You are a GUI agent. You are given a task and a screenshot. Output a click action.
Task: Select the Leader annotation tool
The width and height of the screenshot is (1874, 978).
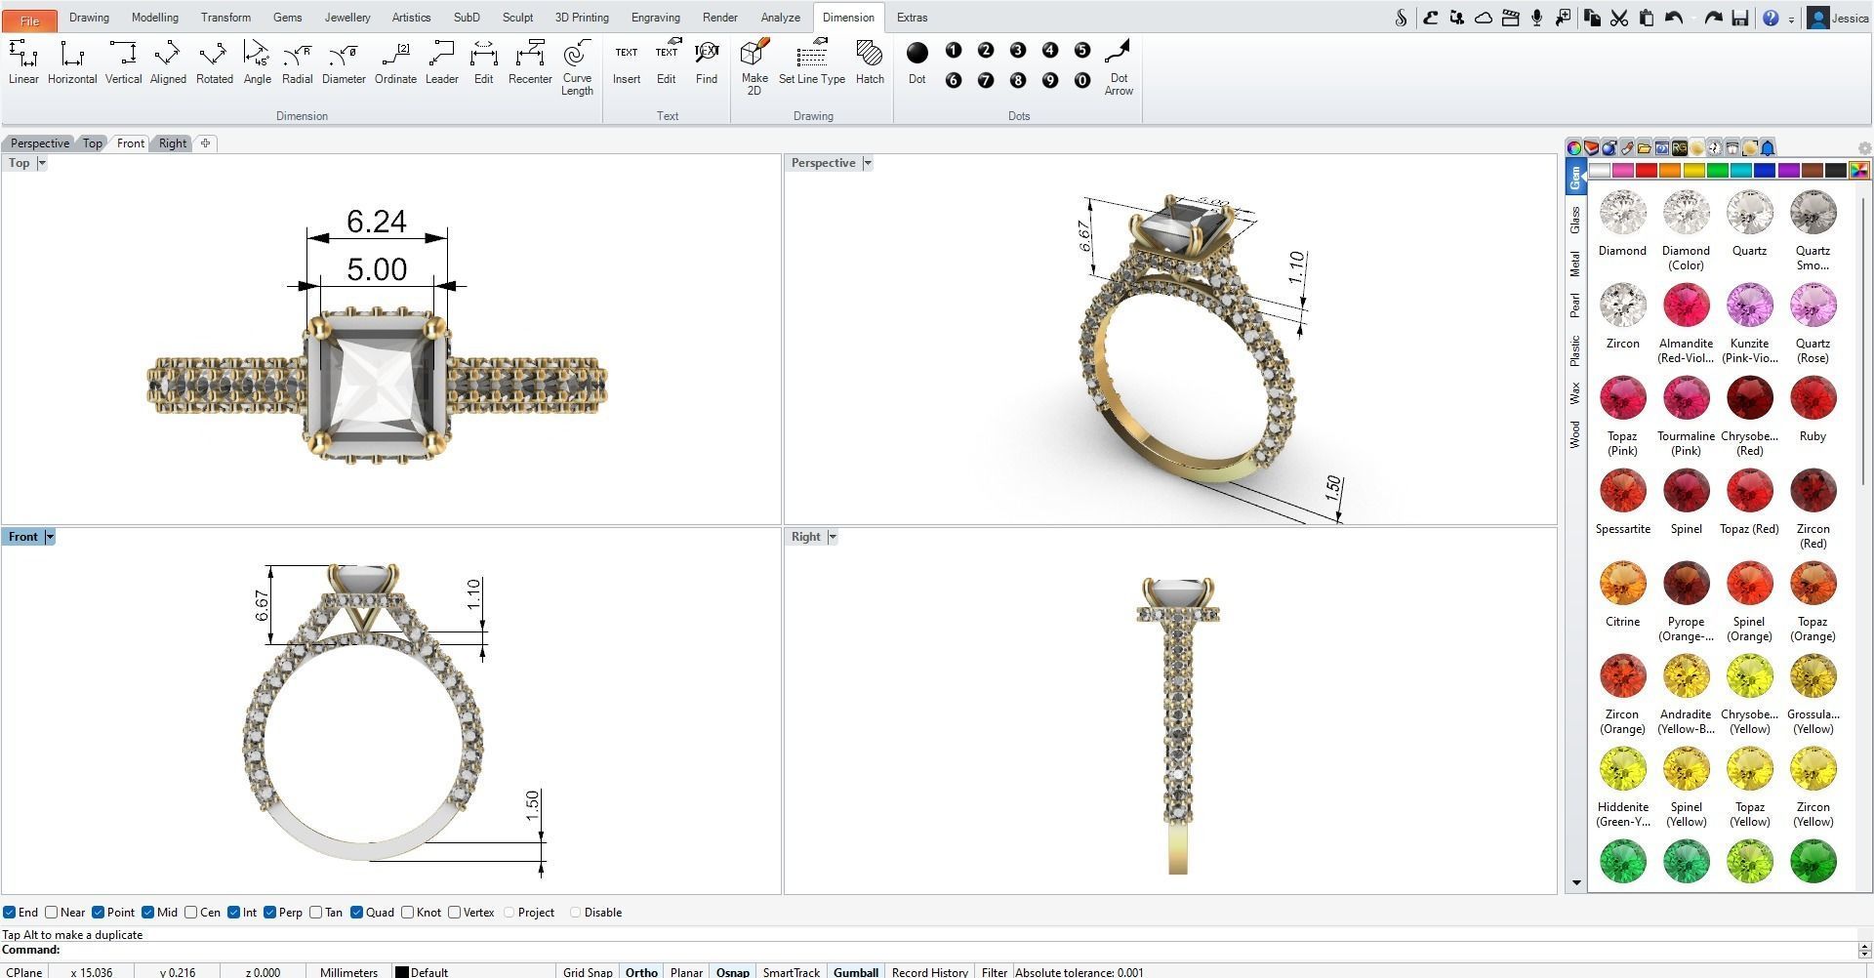(x=441, y=63)
